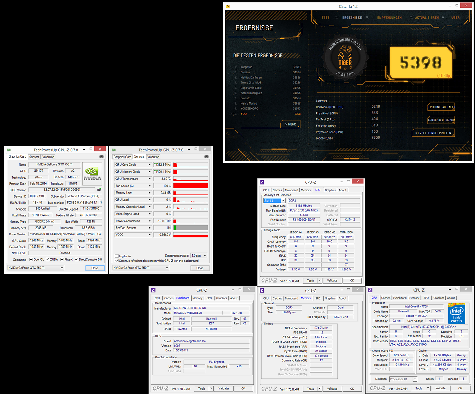
Task: Click the GPU Load sensor graph
Action: [x=190, y=200]
